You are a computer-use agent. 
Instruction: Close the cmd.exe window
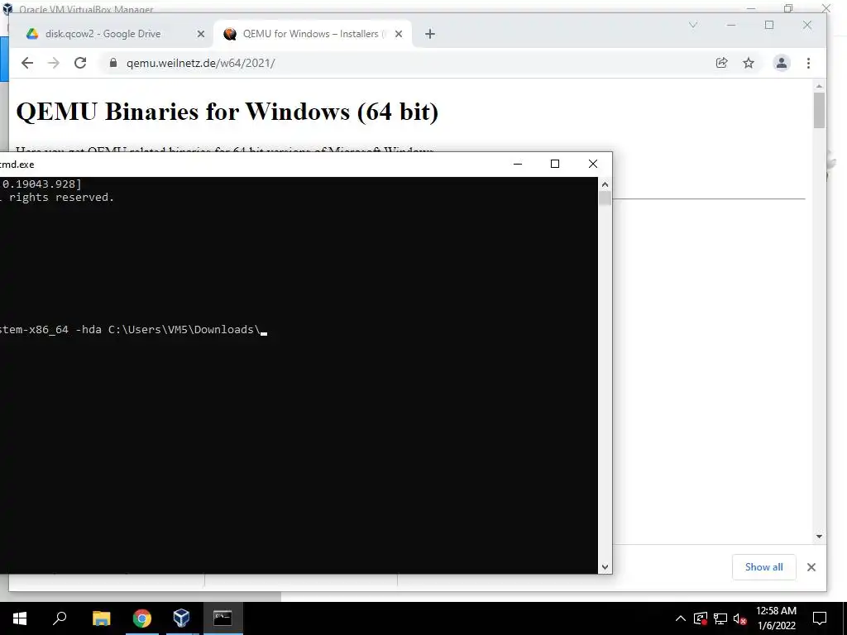[x=592, y=164]
